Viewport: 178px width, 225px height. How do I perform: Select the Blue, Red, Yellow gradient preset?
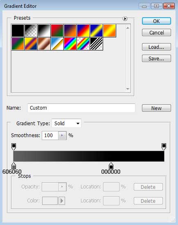[x=83, y=30]
